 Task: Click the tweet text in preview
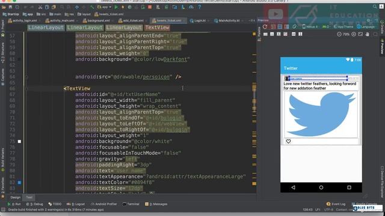click(x=319, y=86)
